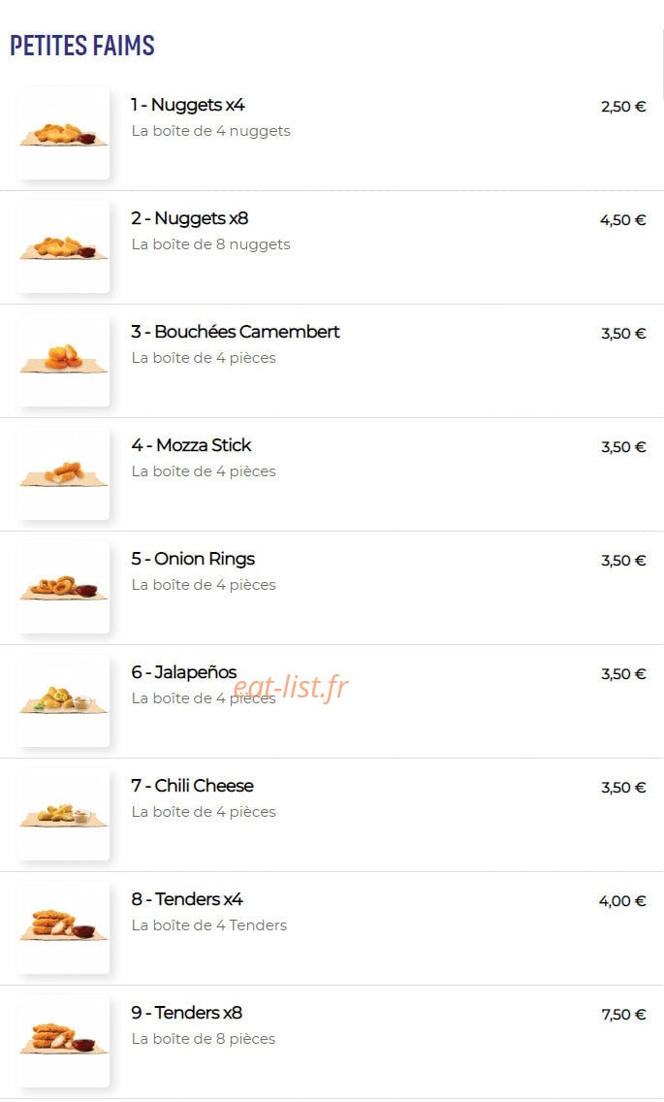Select the Tenders x4 thumbnail
664x1102 pixels.
63,927
